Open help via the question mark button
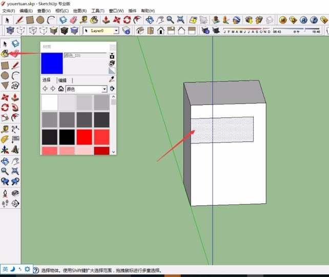The height and width of the screenshot is (277, 329). point(36,270)
